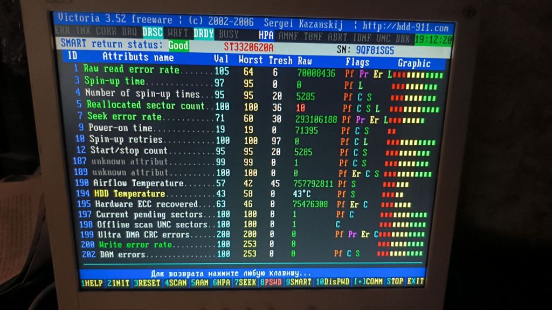The height and width of the screenshot is (310, 552).
Task: Select the 9SMART function
Action: [299, 282]
